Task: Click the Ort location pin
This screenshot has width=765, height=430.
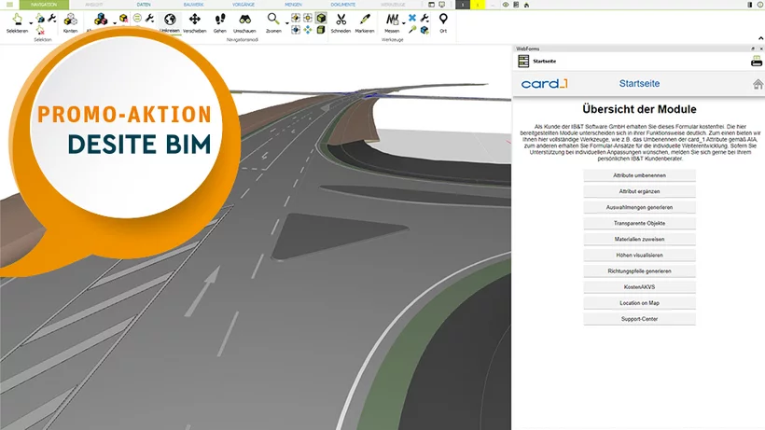Action: (x=443, y=23)
